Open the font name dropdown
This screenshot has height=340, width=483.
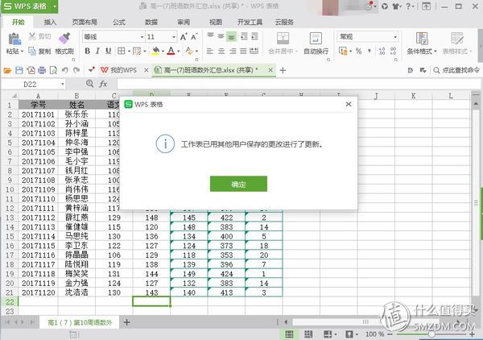click(142, 37)
